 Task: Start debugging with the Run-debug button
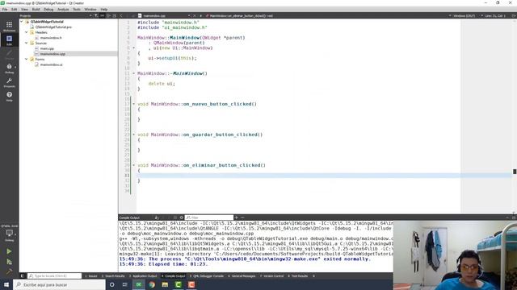pyautogui.click(x=9, y=262)
